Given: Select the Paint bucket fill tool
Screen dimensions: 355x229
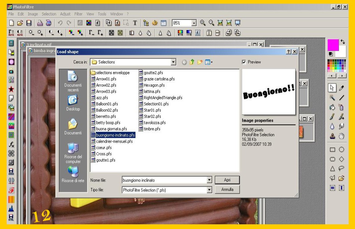Looking at the screenshot, I should click(x=332, y=107).
